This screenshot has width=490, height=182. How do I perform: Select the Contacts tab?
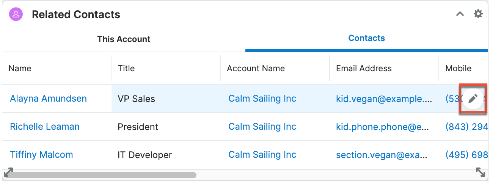(x=366, y=38)
